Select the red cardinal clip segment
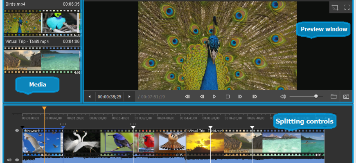This screenshot has height=163, width=356. pos(146,143)
